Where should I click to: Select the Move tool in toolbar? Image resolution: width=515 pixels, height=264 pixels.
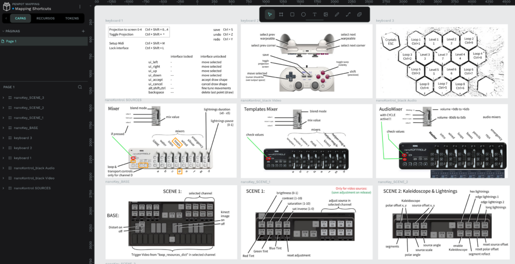[x=270, y=15]
